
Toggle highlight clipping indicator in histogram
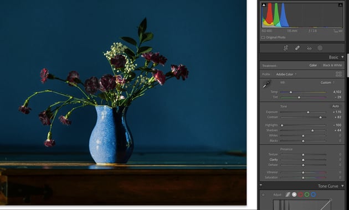340,5
